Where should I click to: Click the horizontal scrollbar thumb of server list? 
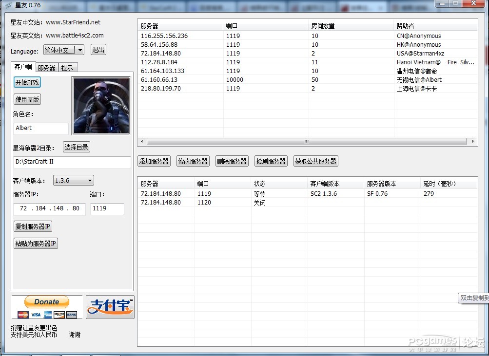click(x=307, y=141)
